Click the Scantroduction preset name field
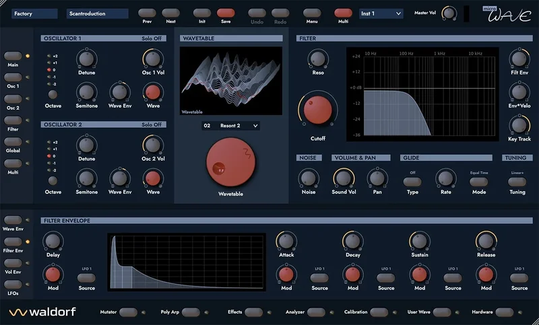The width and height of the screenshot is (539, 325). (97, 13)
